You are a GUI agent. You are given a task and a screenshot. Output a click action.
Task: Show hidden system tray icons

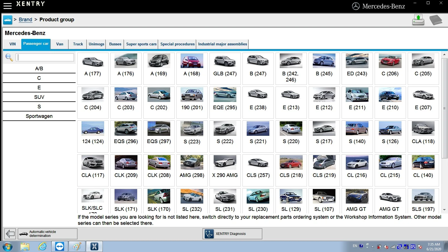(372, 247)
